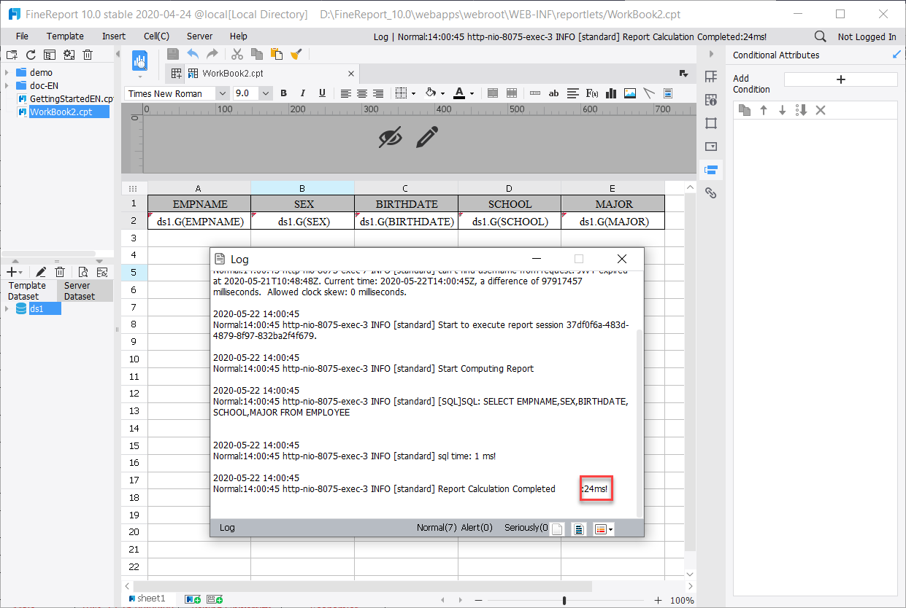Preview the dataset with magnifier icon

click(x=83, y=272)
